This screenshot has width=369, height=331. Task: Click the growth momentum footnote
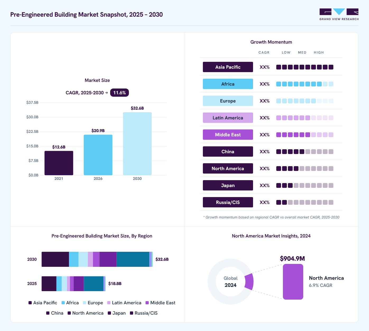click(x=271, y=217)
